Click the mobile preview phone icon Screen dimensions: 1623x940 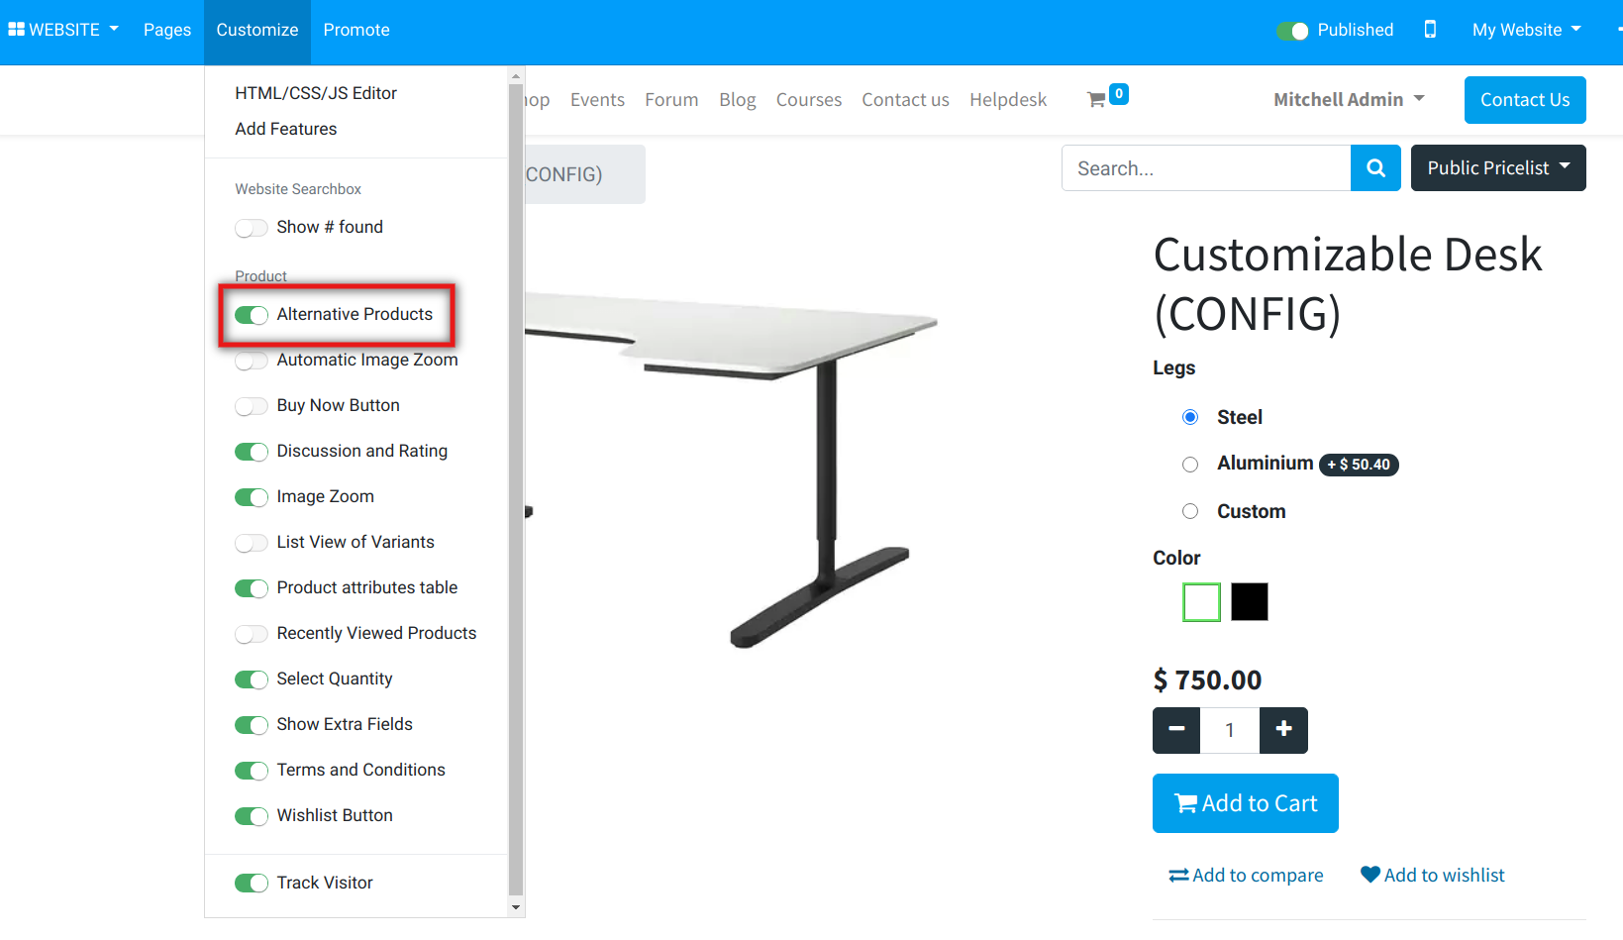[x=1430, y=30]
